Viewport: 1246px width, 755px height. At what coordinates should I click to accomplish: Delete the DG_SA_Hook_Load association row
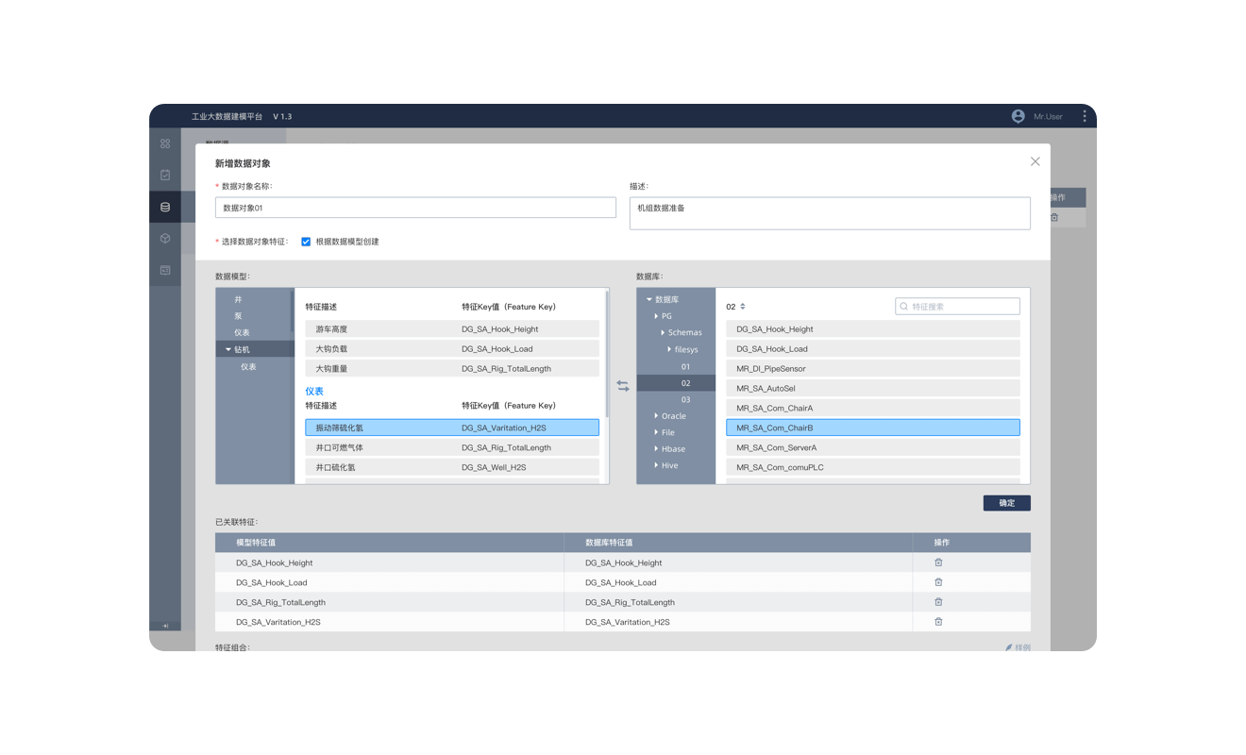(938, 582)
